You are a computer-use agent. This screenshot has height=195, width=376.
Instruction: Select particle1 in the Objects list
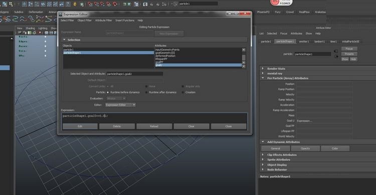click(x=108, y=49)
